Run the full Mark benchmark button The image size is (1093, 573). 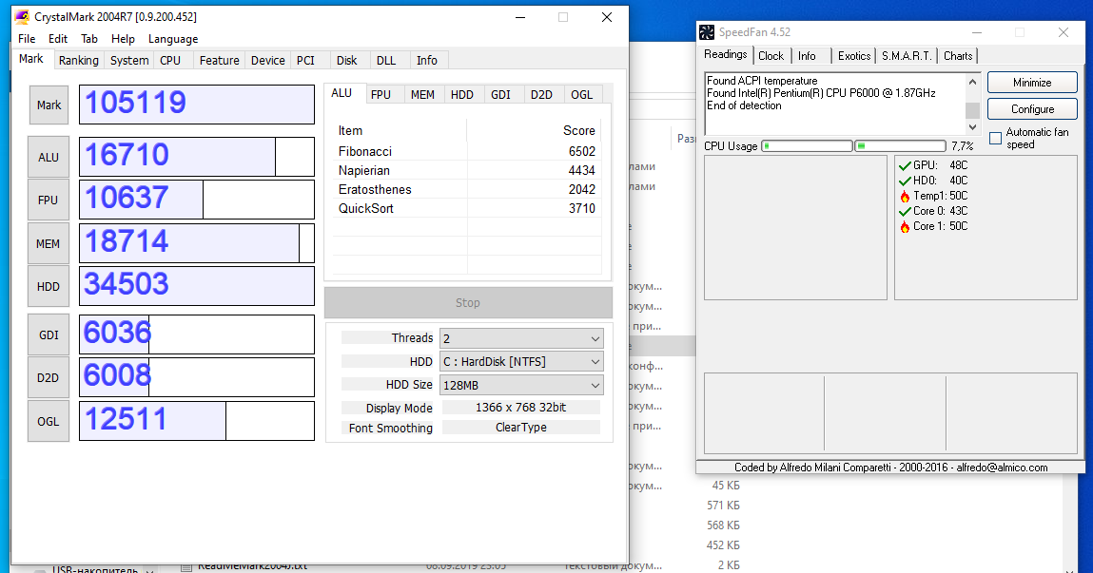pos(49,105)
